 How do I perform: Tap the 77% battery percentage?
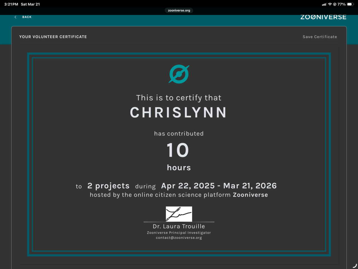(x=341, y=4)
